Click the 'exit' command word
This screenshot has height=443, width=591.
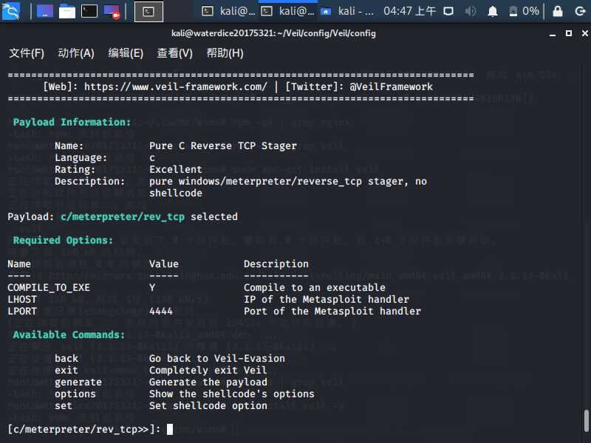coord(66,371)
